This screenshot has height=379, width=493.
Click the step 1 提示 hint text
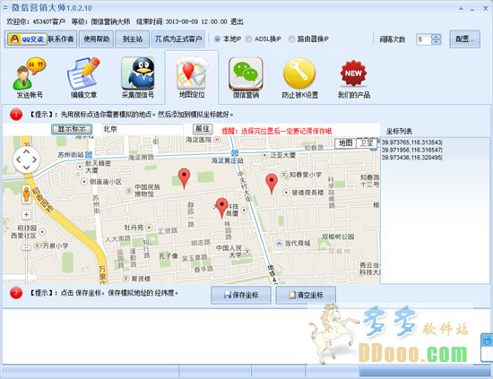click(x=132, y=115)
